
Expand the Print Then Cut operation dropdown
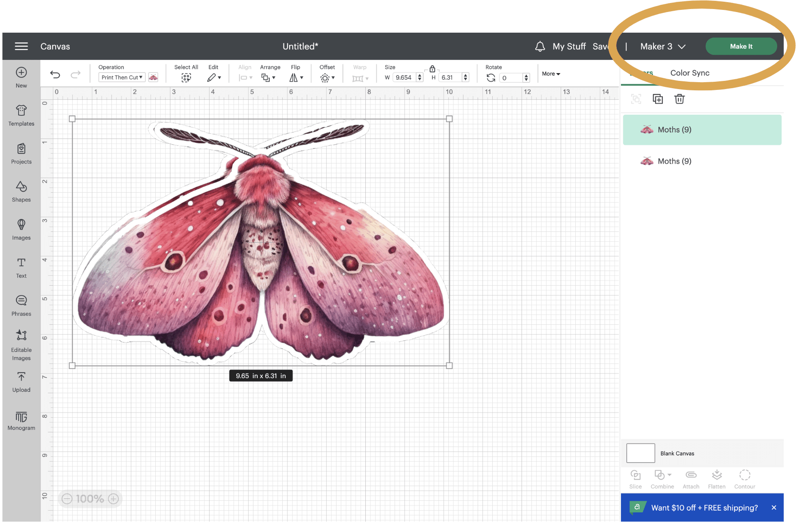point(121,77)
